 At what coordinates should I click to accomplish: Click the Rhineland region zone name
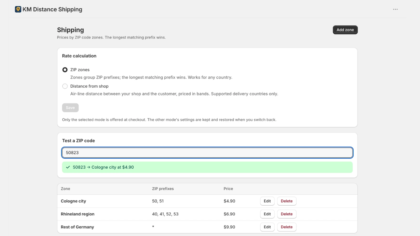click(x=78, y=214)
